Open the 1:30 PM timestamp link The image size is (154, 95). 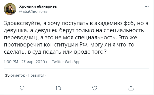pyautogui.click(x=11, y=62)
